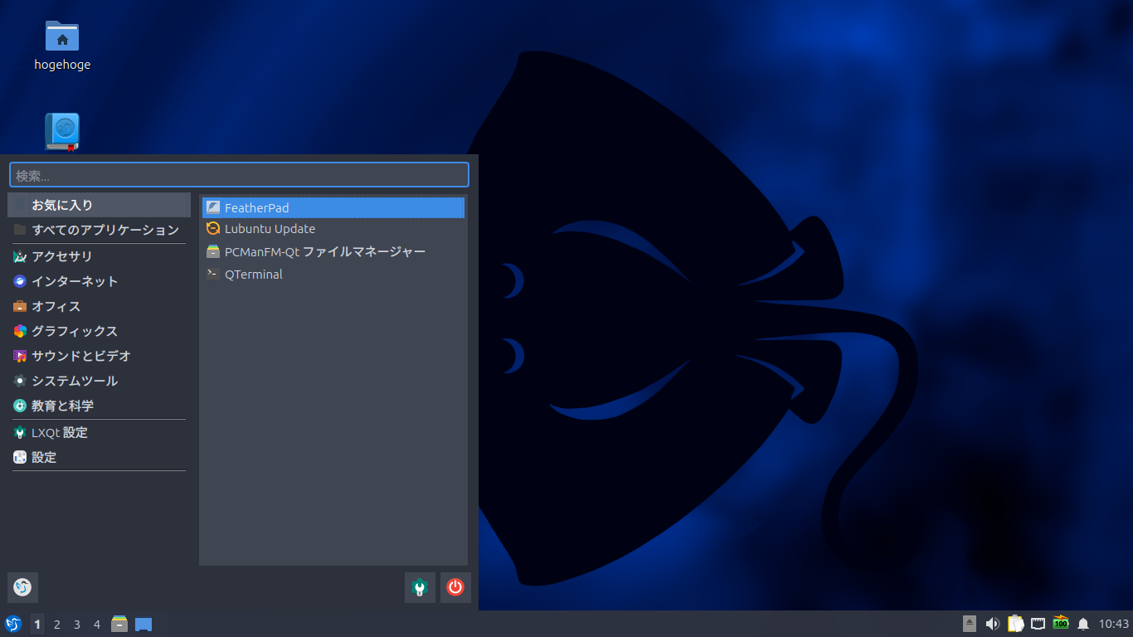This screenshot has width=1133, height=637.
Task: Click the 10:43 panel clock
Action: click(x=1114, y=624)
